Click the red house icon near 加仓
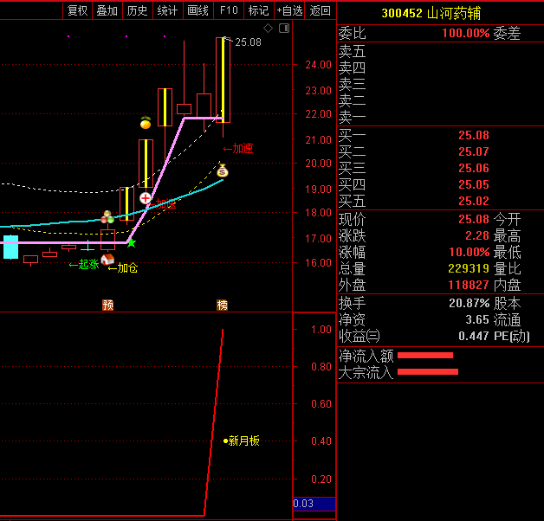This screenshot has width=544, height=521. 107,259
